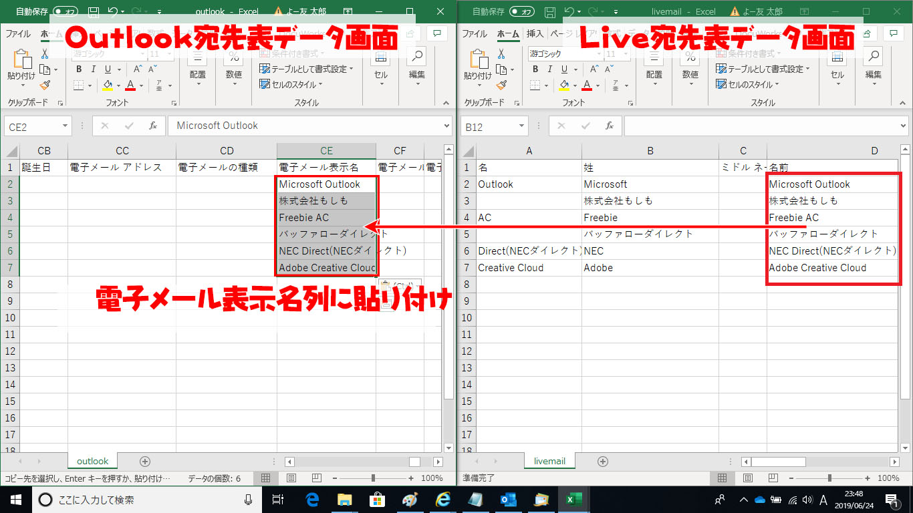Click 100% zoom level in livemail window

coord(888,478)
